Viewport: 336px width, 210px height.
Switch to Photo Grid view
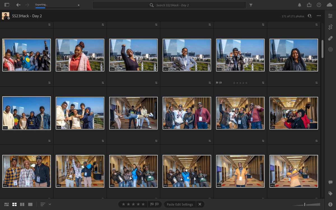point(7,204)
